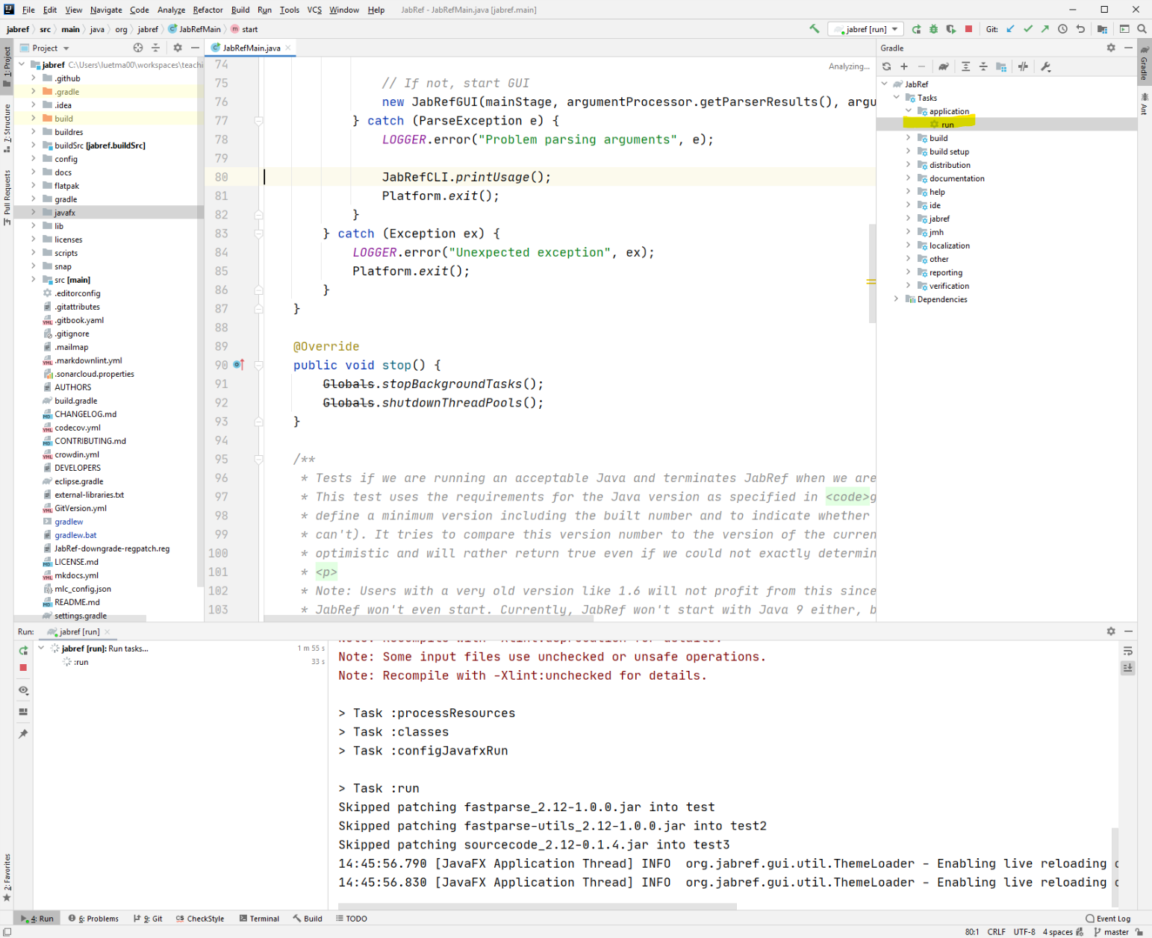Restore layout icon in the Run panel sidebar
Viewport: 1152px width, 938px height.
pyautogui.click(x=23, y=712)
